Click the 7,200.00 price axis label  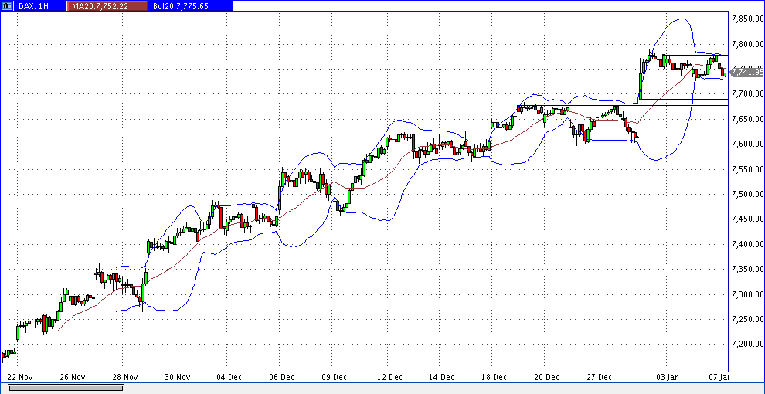pyautogui.click(x=746, y=344)
